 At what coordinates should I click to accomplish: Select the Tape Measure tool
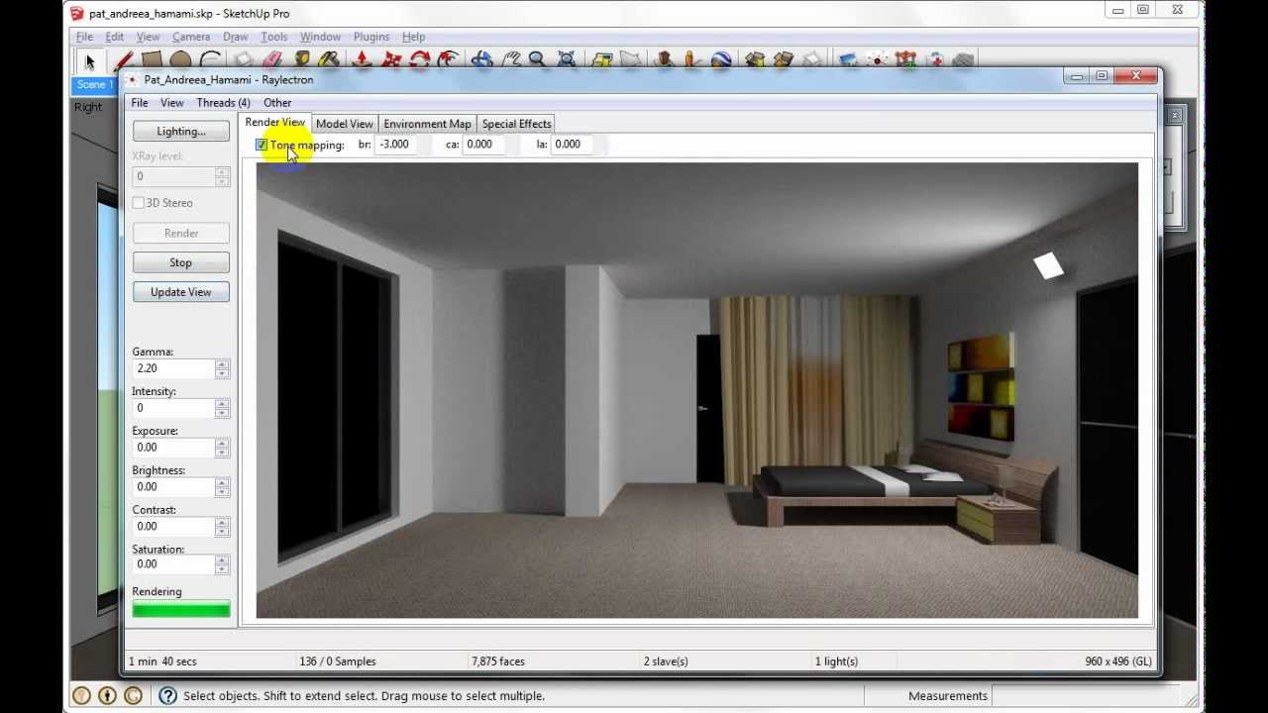click(x=301, y=61)
